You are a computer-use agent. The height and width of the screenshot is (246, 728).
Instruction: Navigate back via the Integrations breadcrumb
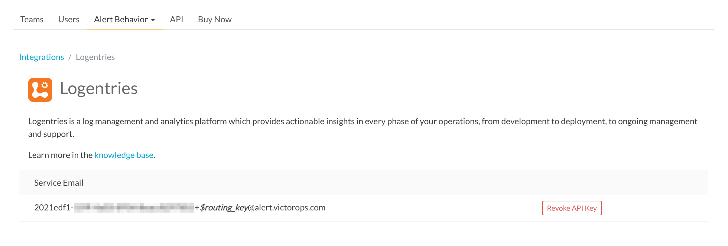coord(41,57)
